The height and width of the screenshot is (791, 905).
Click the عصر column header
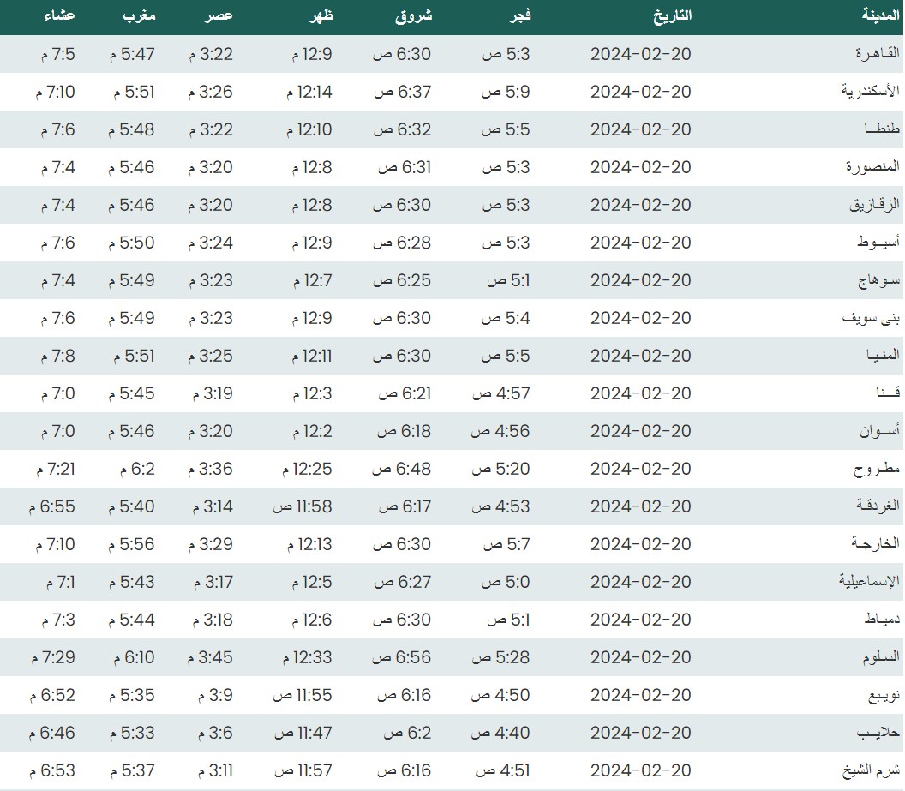click(x=219, y=15)
